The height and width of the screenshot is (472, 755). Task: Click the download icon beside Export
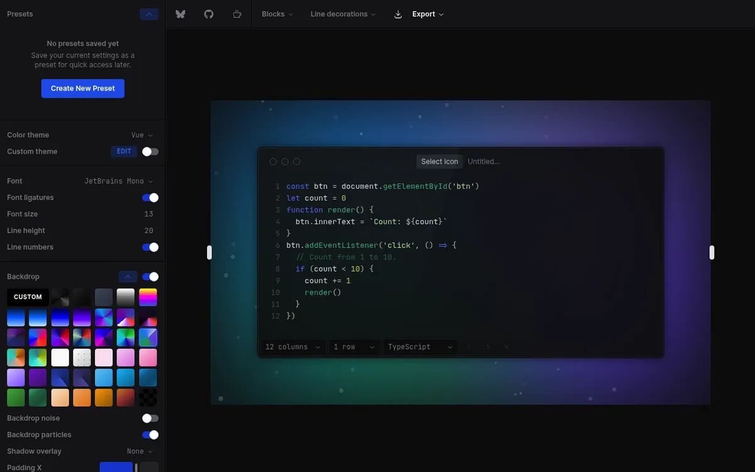(x=398, y=14)
